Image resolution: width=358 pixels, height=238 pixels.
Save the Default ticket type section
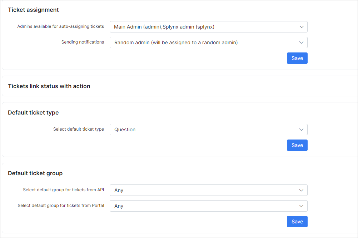297,145
